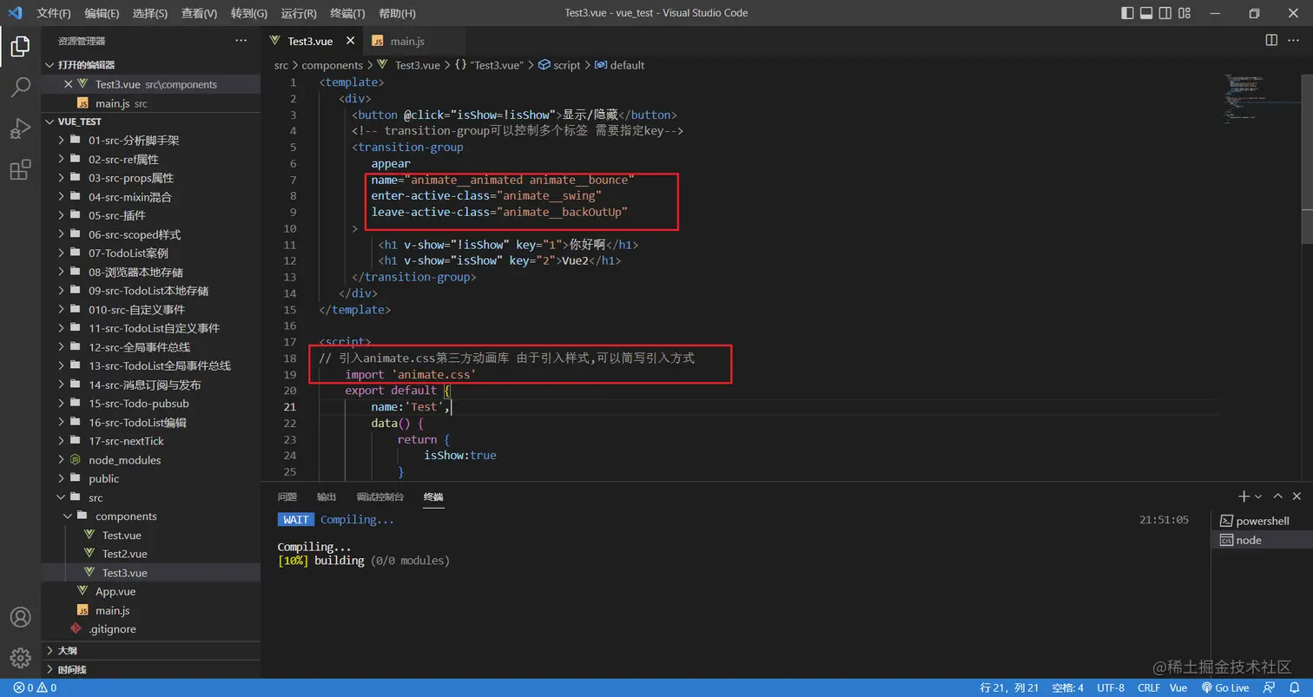Open the Explorer view in activity bar
1313x697 pixels.
[20, 45]
